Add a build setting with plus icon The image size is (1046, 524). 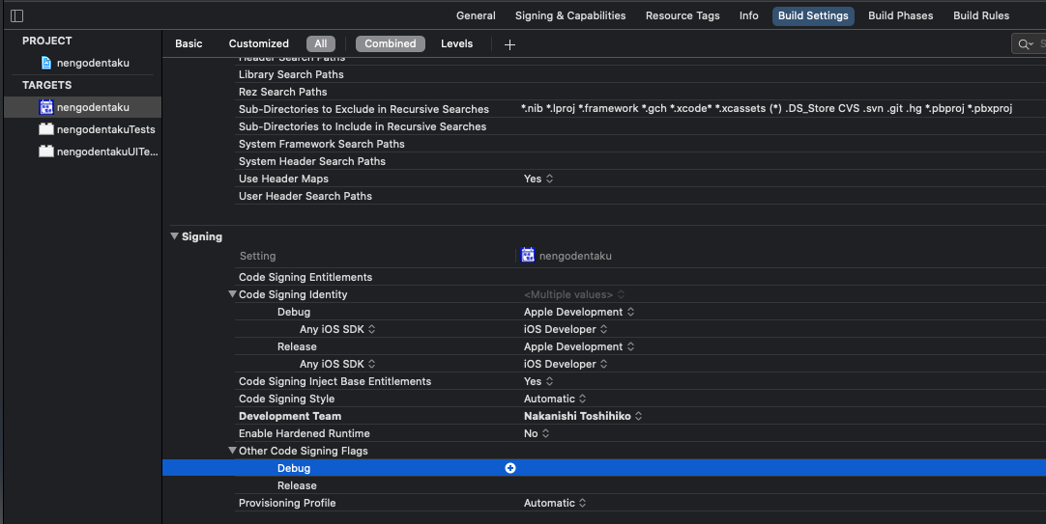point(509,44)
